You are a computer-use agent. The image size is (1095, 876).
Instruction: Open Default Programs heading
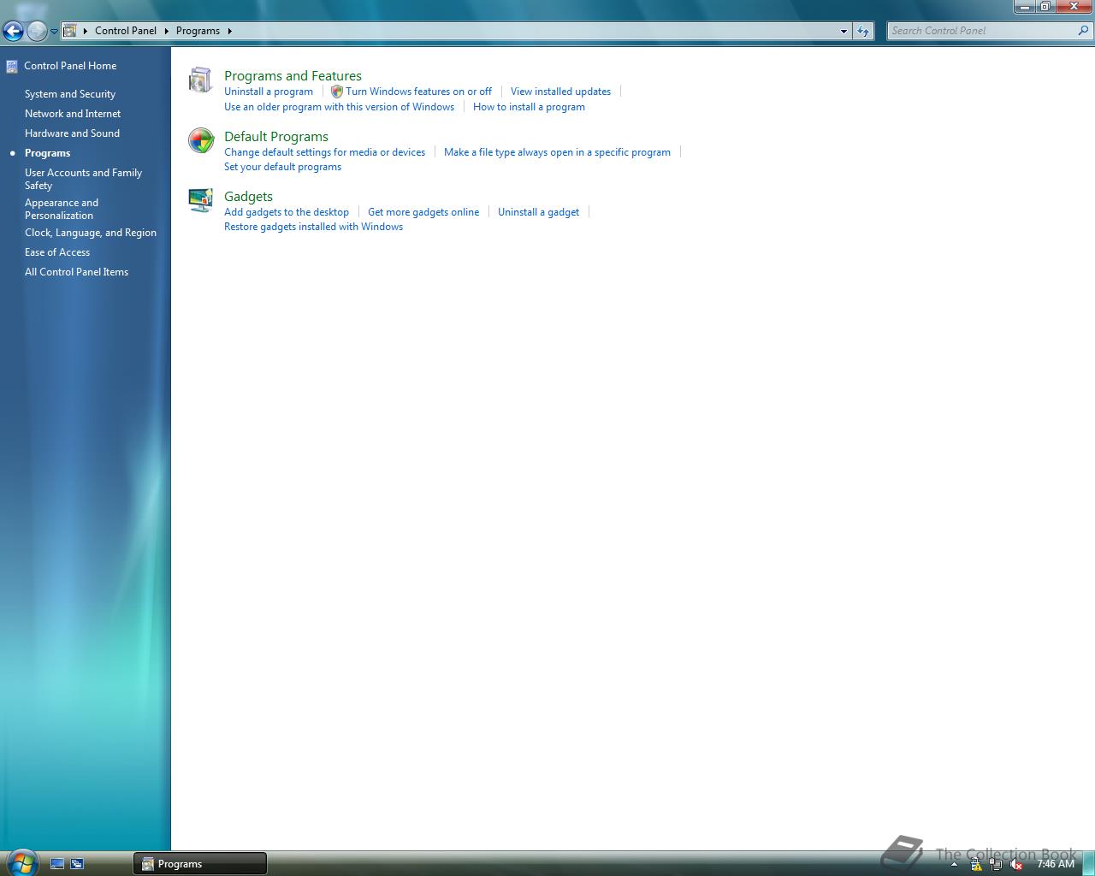pos(276,137)
